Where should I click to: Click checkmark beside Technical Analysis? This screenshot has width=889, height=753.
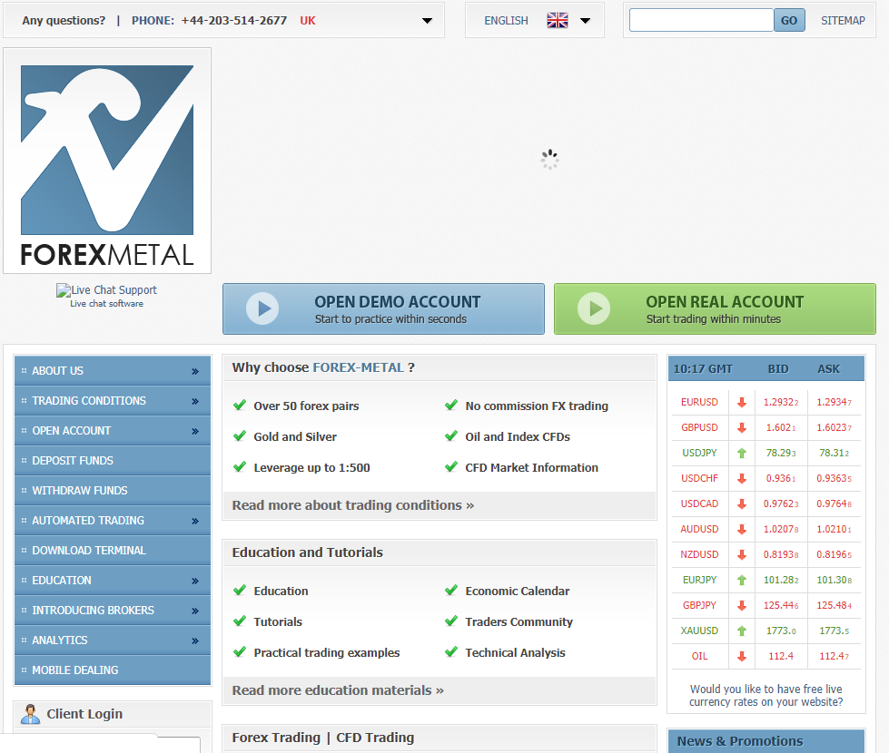(451, 651)
